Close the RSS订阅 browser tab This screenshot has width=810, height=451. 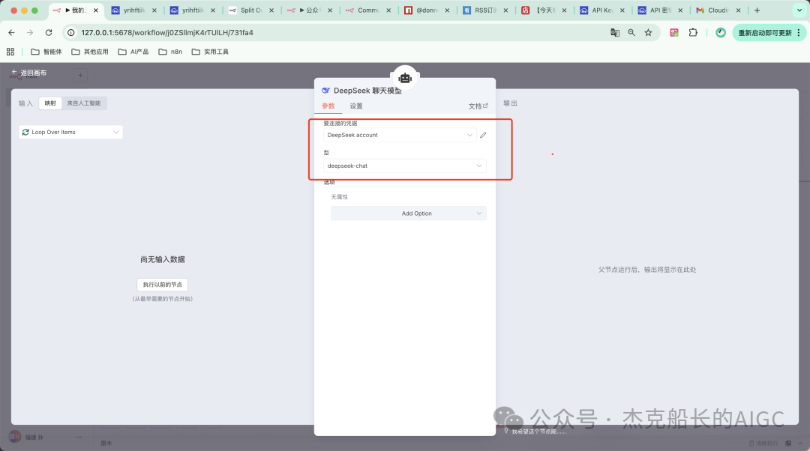coord(505,10)
